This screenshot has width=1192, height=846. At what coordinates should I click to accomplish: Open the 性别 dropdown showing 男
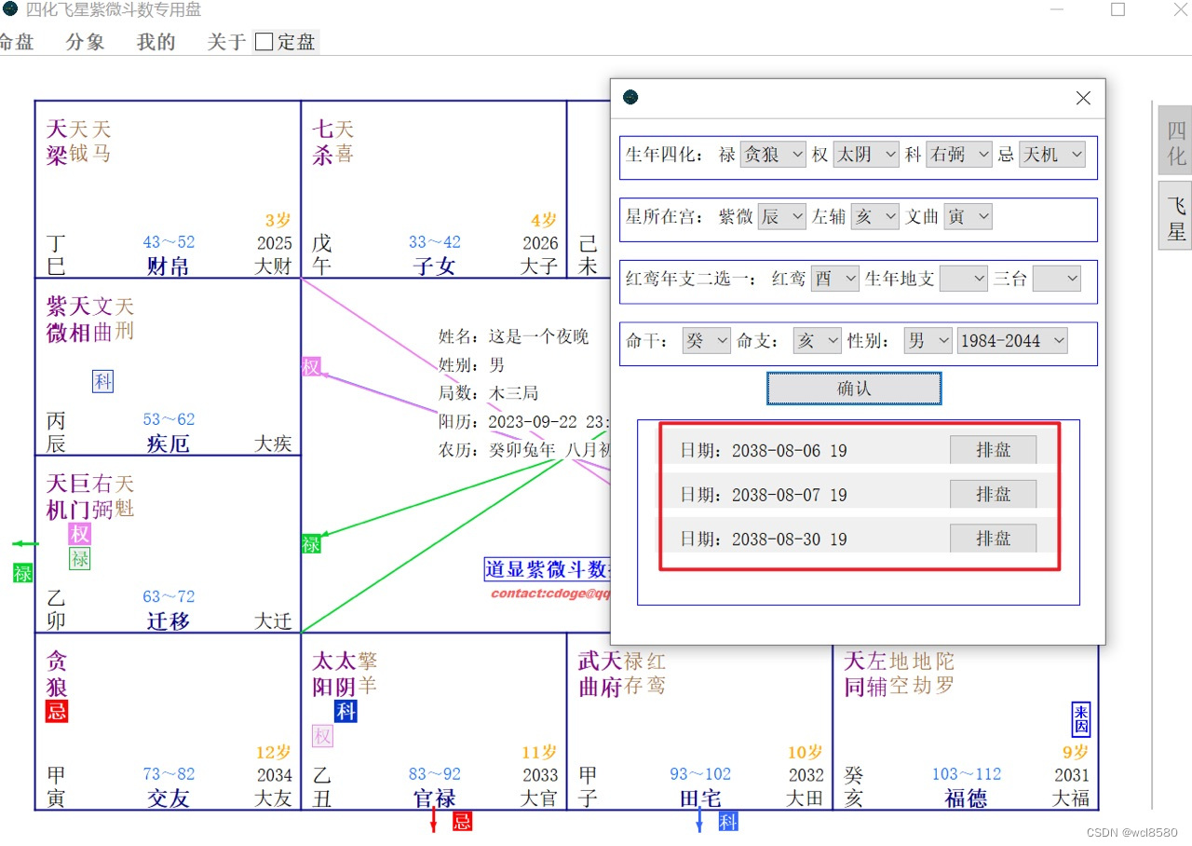tap(928, 341)
